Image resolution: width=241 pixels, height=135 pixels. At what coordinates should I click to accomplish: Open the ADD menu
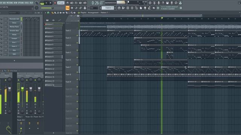point(4,3)
